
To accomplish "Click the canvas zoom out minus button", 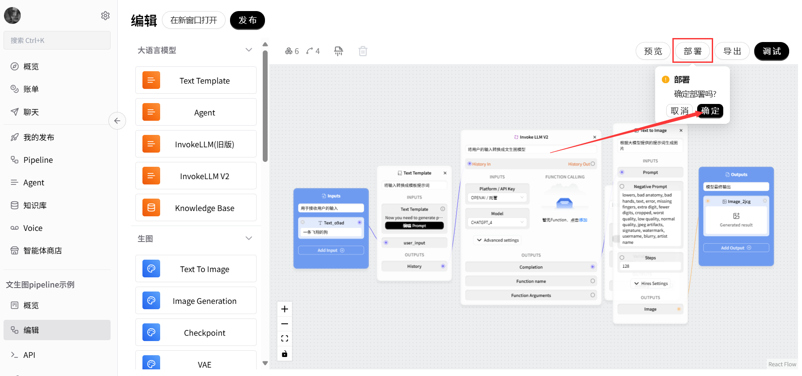I will pos(284,324).
